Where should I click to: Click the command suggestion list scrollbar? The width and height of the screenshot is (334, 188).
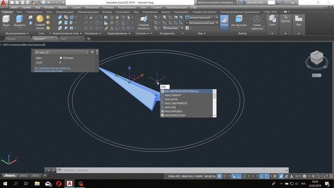pos(214,103)
